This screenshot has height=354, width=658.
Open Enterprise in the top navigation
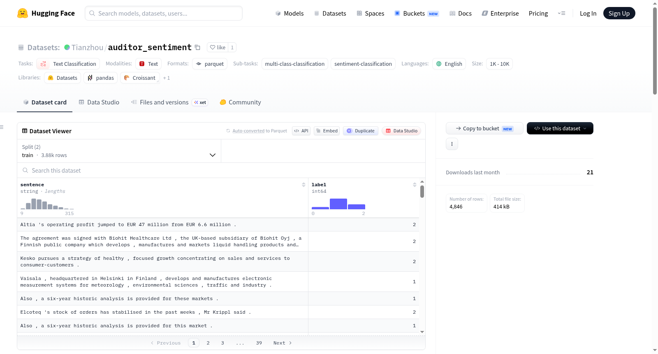coord(500,14)
